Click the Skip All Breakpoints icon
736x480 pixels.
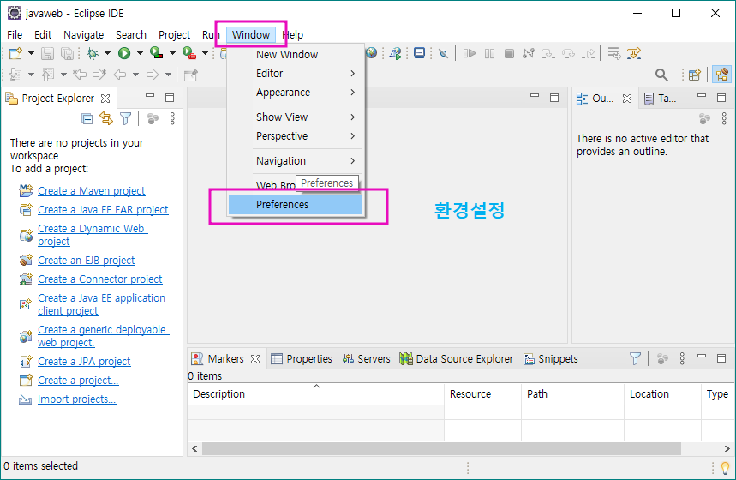443,53
